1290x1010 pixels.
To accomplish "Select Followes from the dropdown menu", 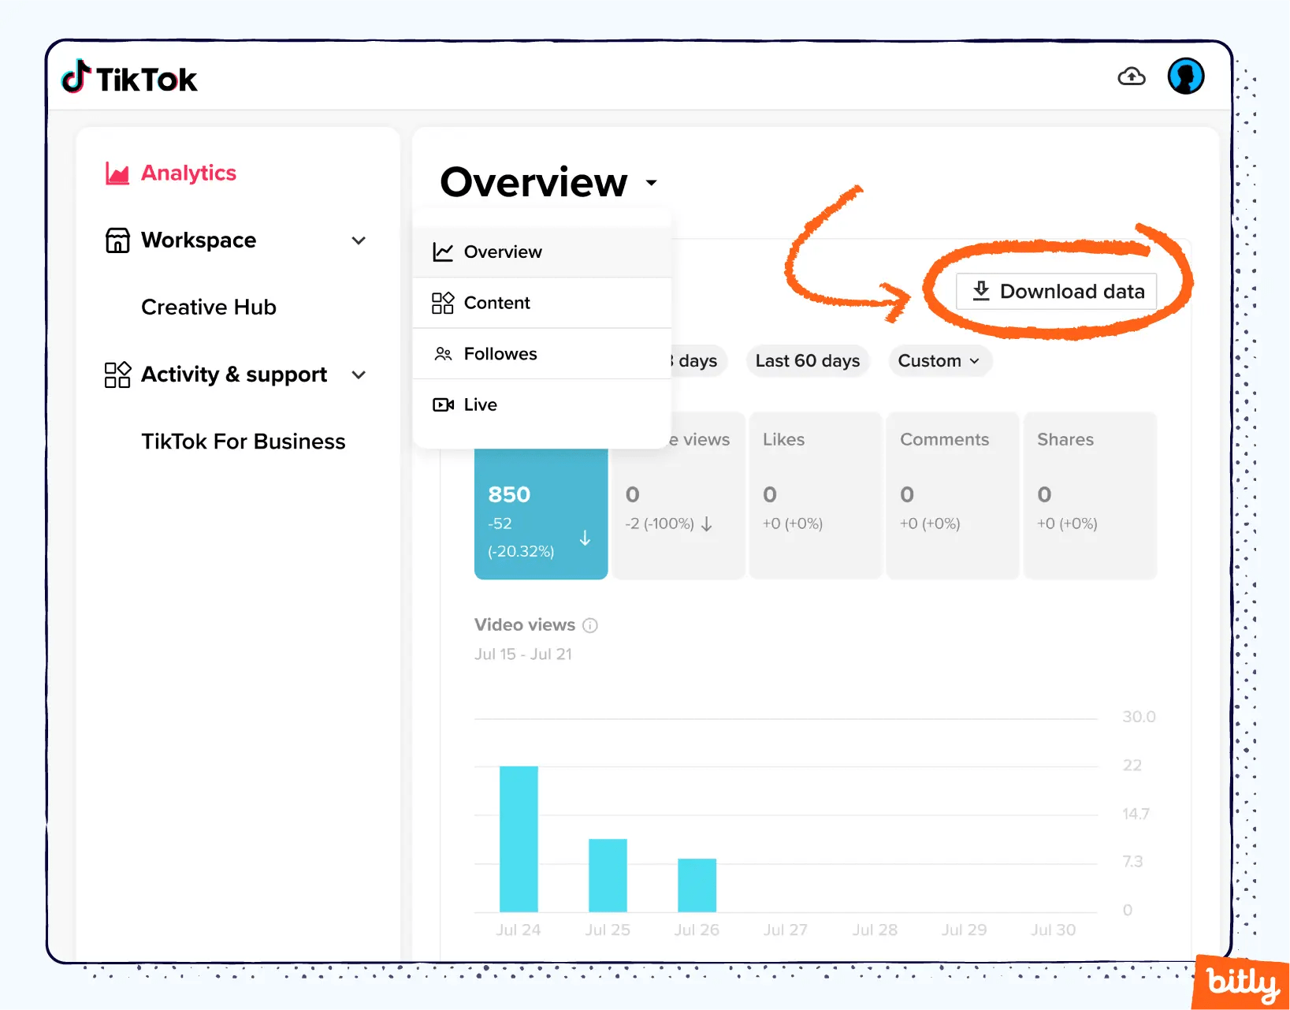I will pos(500,353).
